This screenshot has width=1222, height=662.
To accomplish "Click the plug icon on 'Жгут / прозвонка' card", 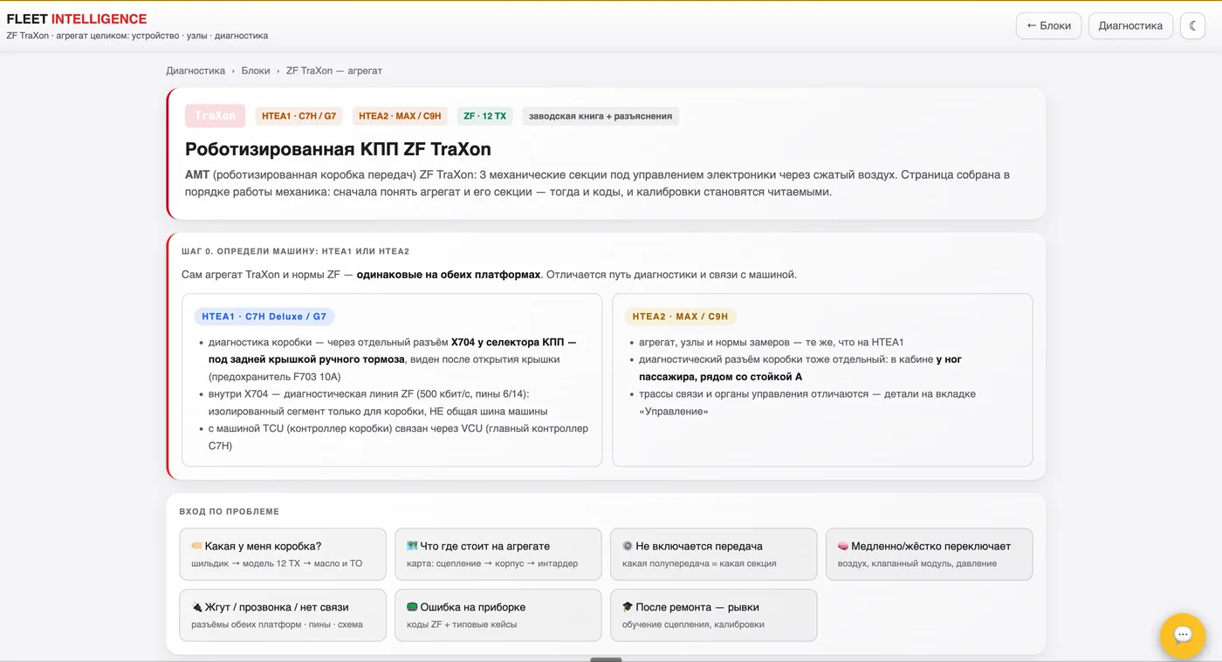I will [x=196, y=607].
